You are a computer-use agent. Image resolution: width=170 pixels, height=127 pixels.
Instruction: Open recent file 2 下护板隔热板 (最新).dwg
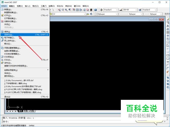(x=25, y=83)
